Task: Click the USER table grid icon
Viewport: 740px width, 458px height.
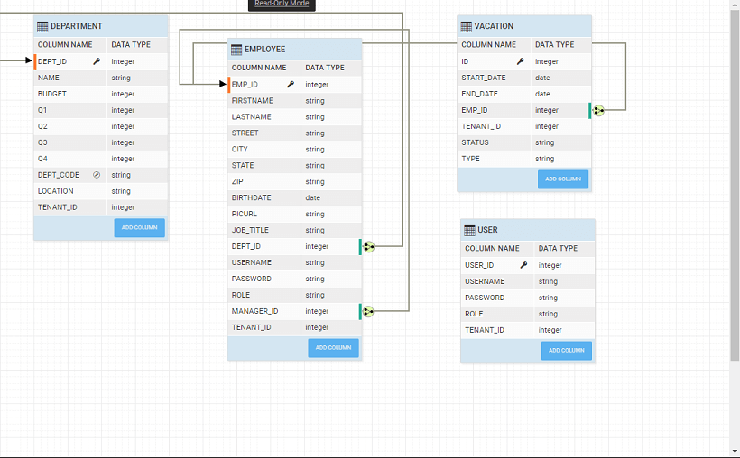Action: (469, 231)
